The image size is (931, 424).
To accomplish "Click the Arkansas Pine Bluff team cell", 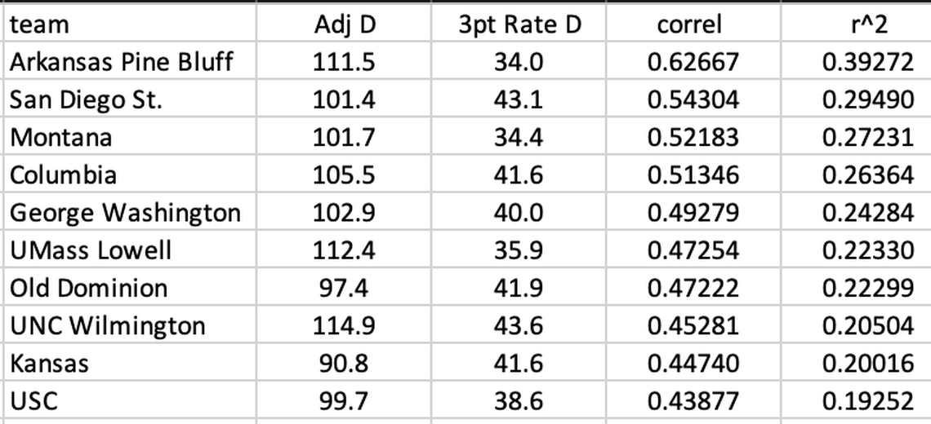I will tap(121, 62).
